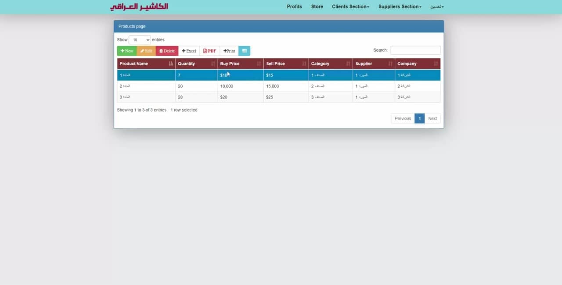The image size is (562, 285).
Task: Click the Showing 1 to 3 entries text
Action: tap(141, 110)
